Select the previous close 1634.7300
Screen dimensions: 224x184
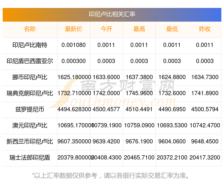(x=205, y=77)
